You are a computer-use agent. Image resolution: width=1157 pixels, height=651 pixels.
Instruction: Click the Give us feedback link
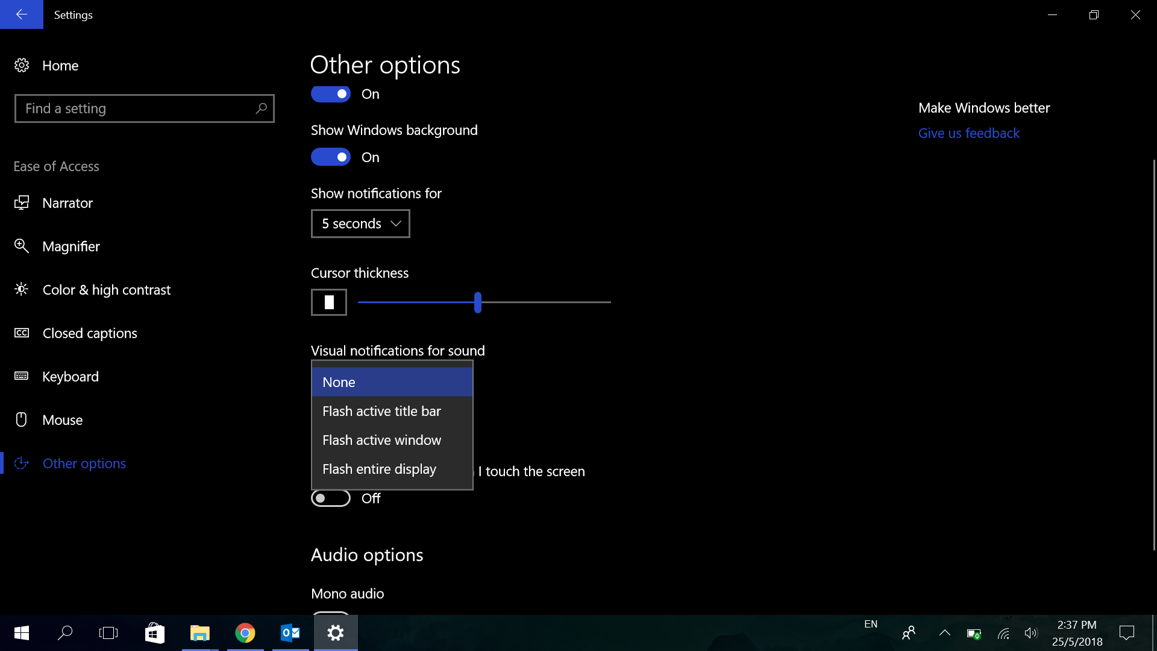click(x=968, y=133)
